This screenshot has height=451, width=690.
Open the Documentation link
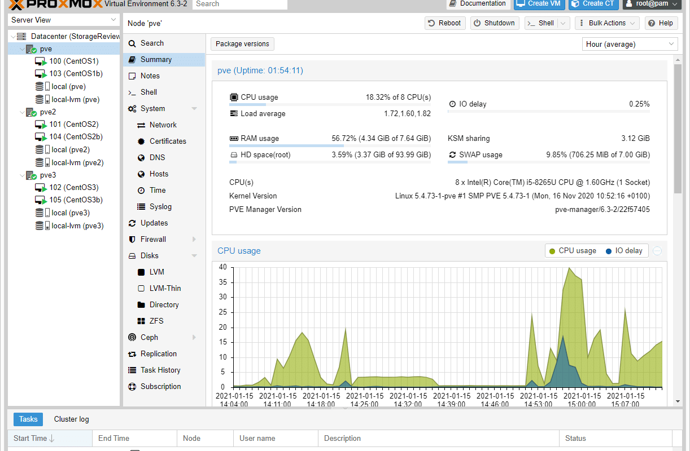click(x=478, y=4)
